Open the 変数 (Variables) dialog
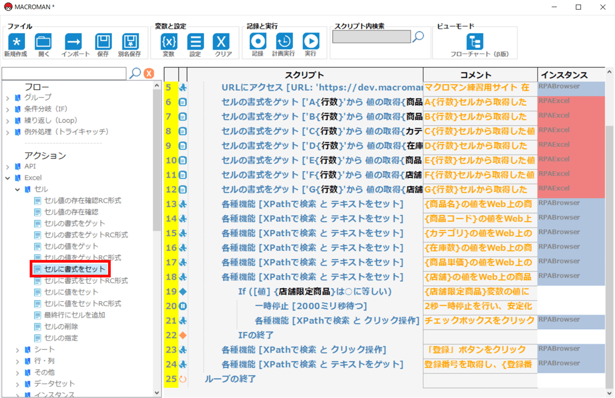 pos(169,42)
